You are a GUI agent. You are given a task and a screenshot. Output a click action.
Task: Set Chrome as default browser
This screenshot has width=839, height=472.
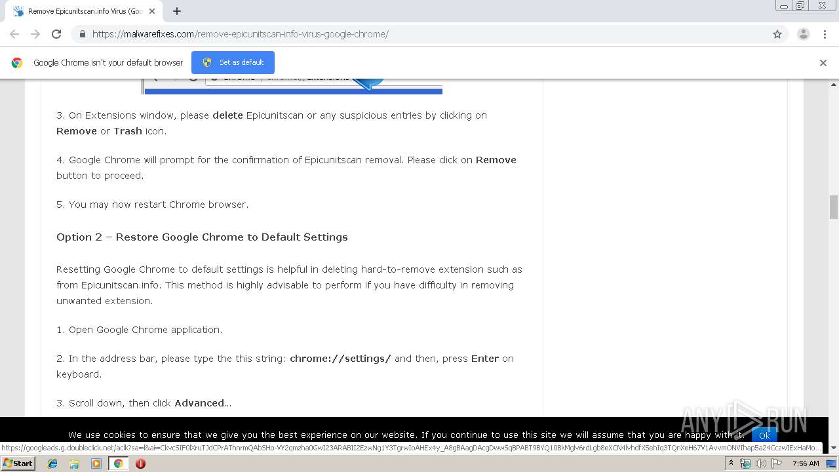tap(233, 62)
